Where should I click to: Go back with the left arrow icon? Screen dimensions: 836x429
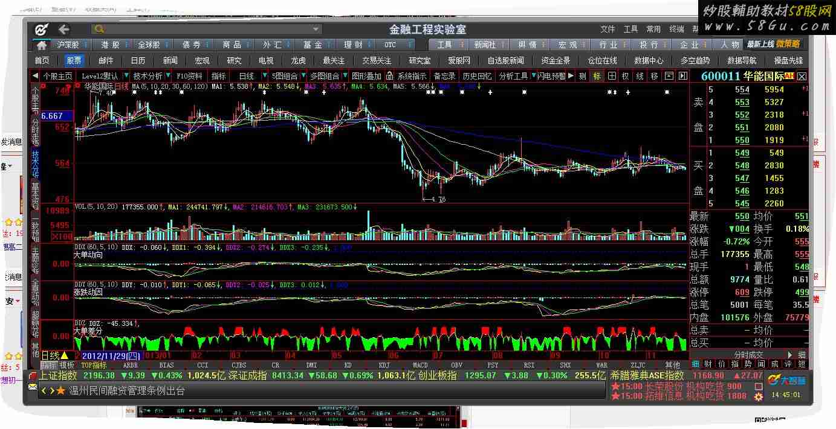63,29
